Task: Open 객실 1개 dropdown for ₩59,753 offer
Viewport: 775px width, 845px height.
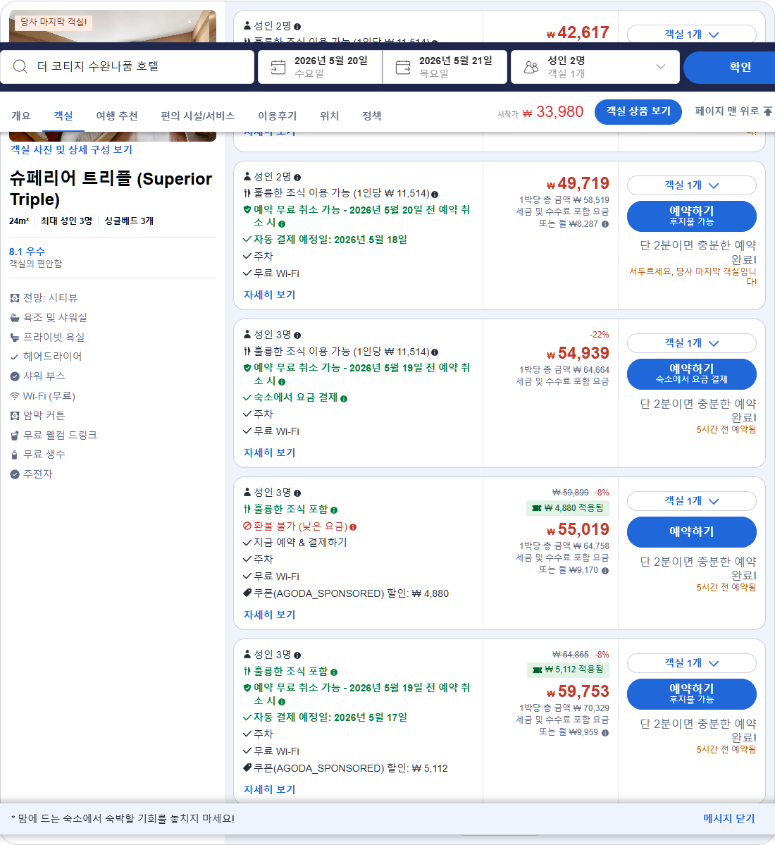Action: [692, 663]
